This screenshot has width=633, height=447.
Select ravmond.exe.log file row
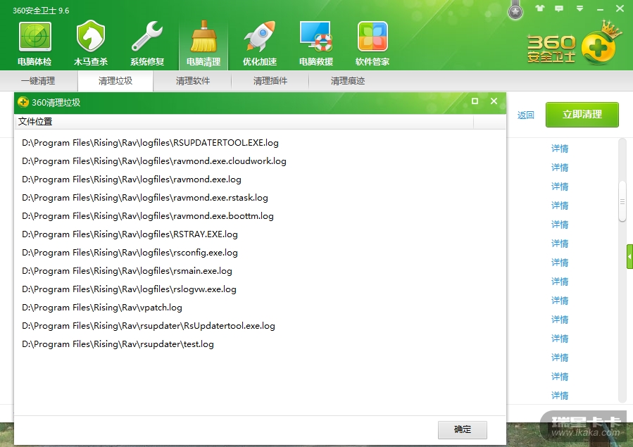tap(132, 180)
